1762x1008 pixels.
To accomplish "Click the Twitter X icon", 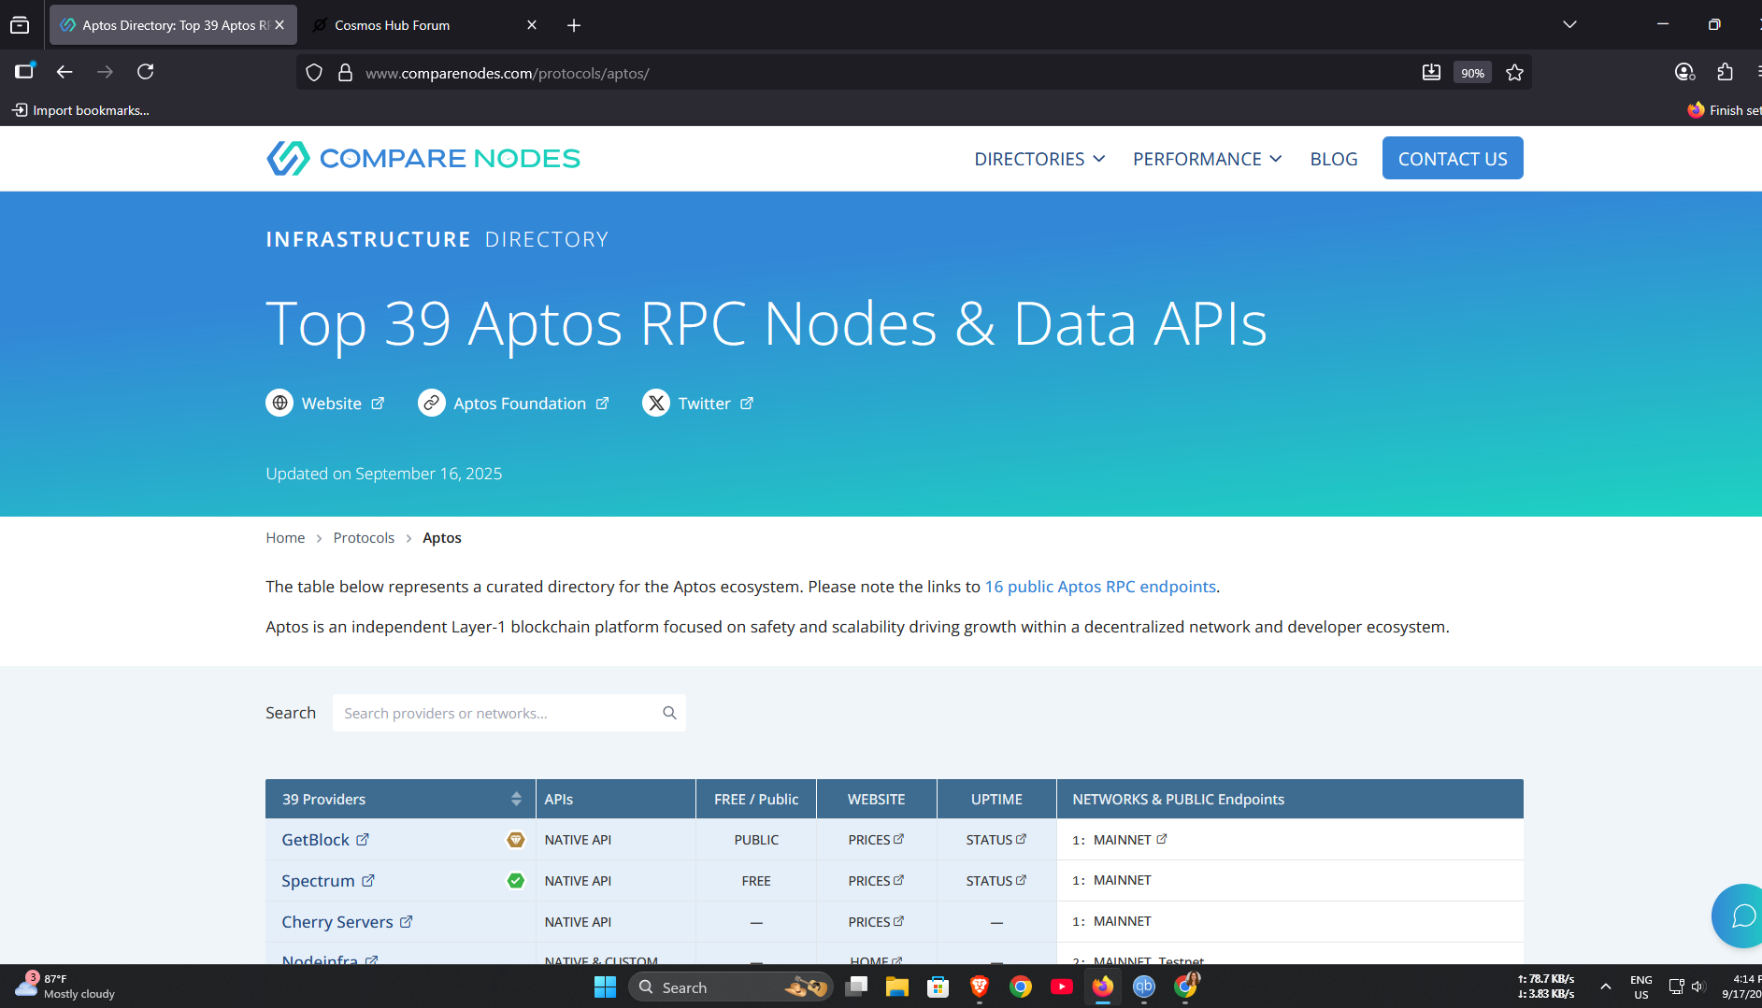I will coord(656,404).
